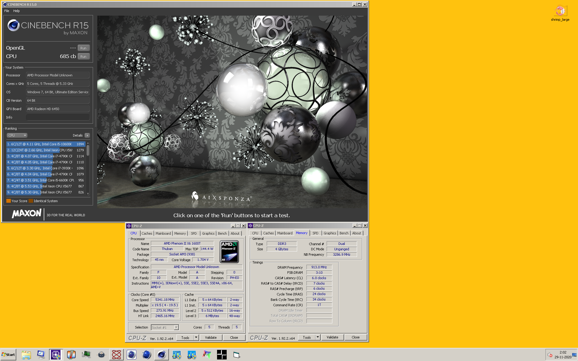578x361 pixels.
Task: Select the shrimp_large desktop icon
Action: pyautogui.click(x=560, y=13)
